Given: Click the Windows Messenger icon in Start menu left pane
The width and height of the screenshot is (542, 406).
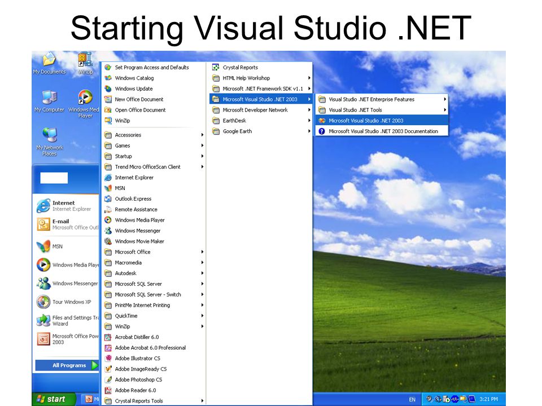Looking at the screenshot, I should coord(43,284).
